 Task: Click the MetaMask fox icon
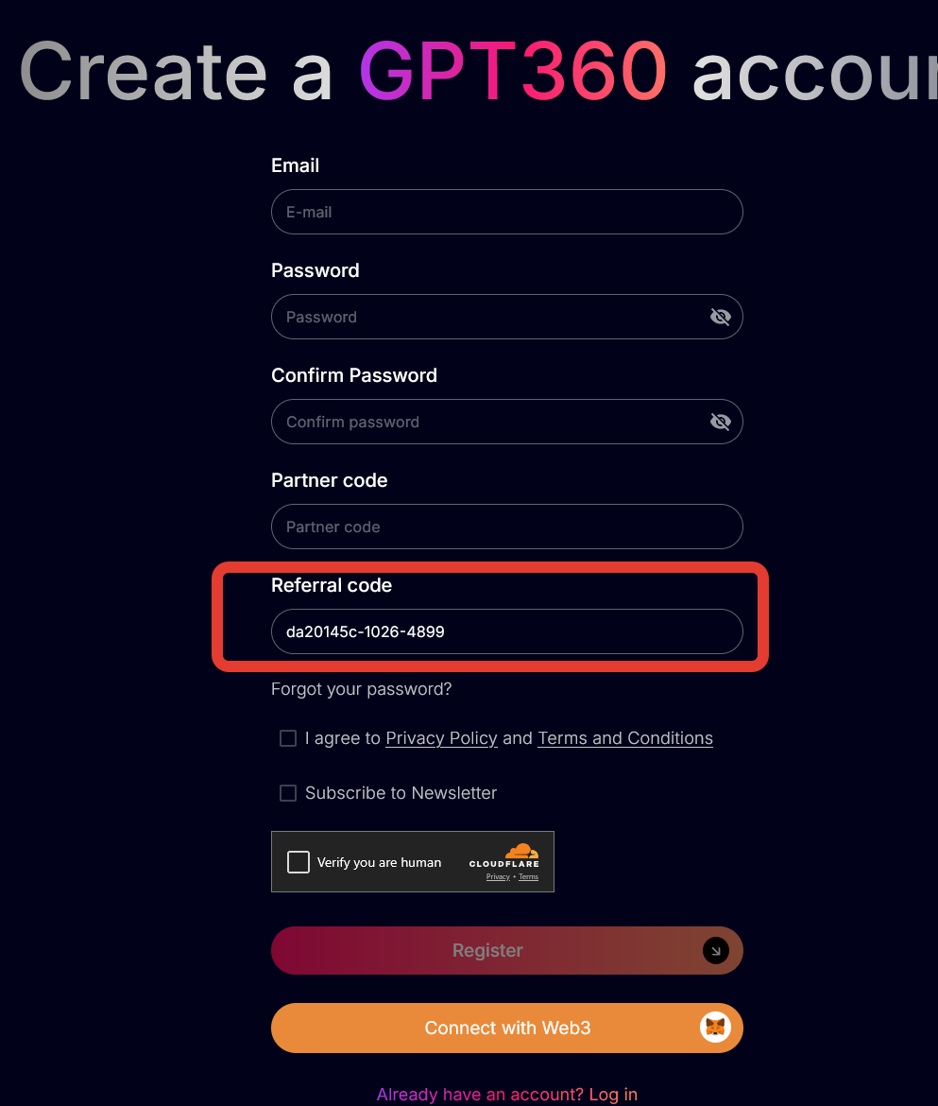click(x=715, y=1028)
